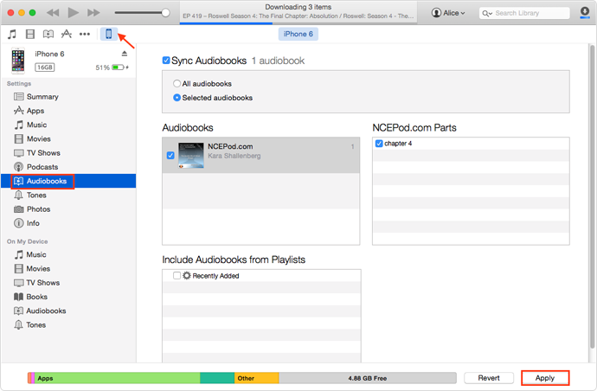Enable the Recently Added playlist checkbox
This screenshot has width=597, height=391.
pyautogui.click(x=177, y=276)
